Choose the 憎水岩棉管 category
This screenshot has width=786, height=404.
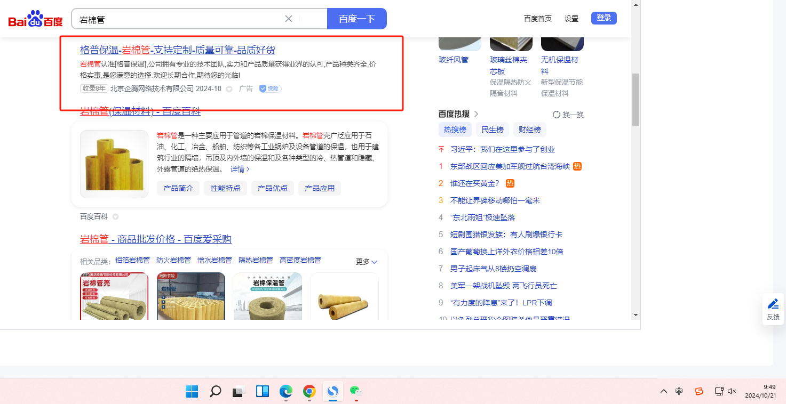[215, 261]
